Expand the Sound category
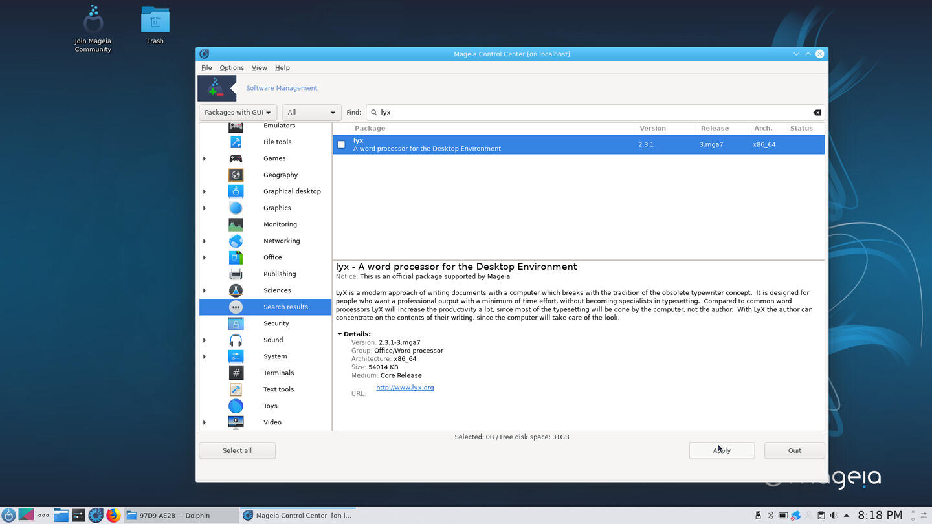Image resolution: width=932 pixels, height=524 pixels. click(205, 340)
